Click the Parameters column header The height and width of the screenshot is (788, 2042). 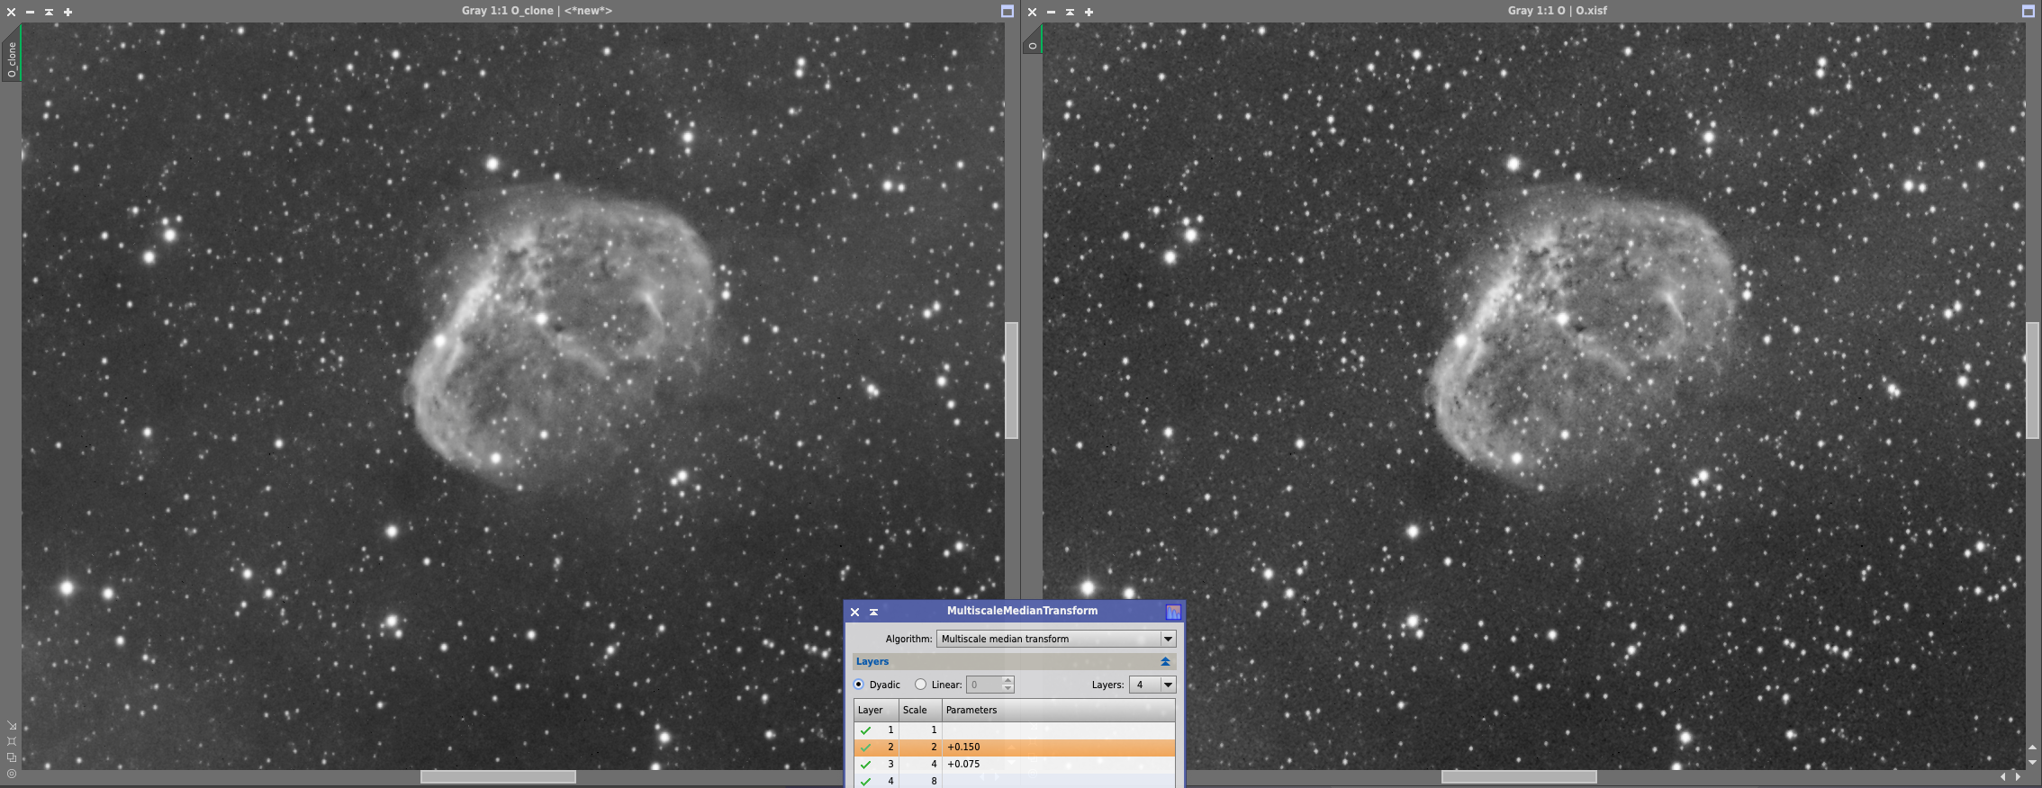tap(971, 710)
